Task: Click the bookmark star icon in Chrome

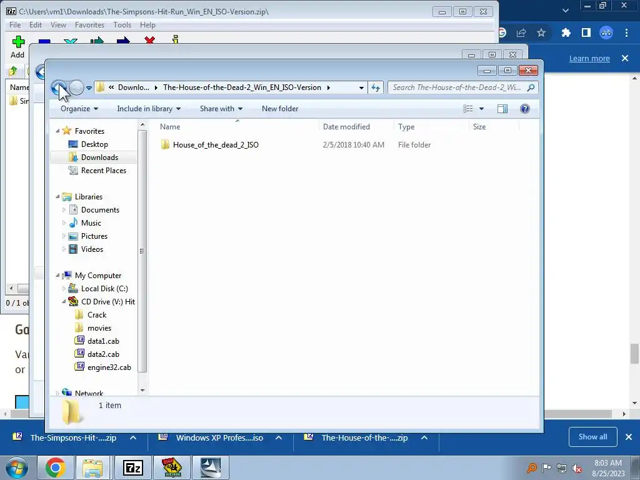Action: point(541,32)
